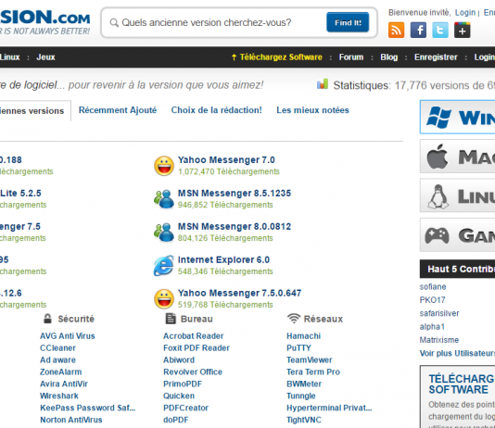
Task: Switch to the Récemment Ajouté tab
Action: point(118,110)
